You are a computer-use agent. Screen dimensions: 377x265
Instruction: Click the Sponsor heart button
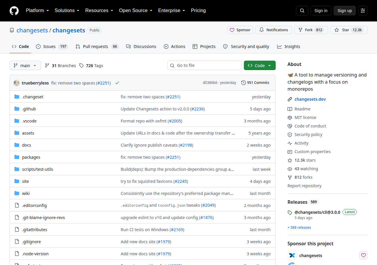240,30
